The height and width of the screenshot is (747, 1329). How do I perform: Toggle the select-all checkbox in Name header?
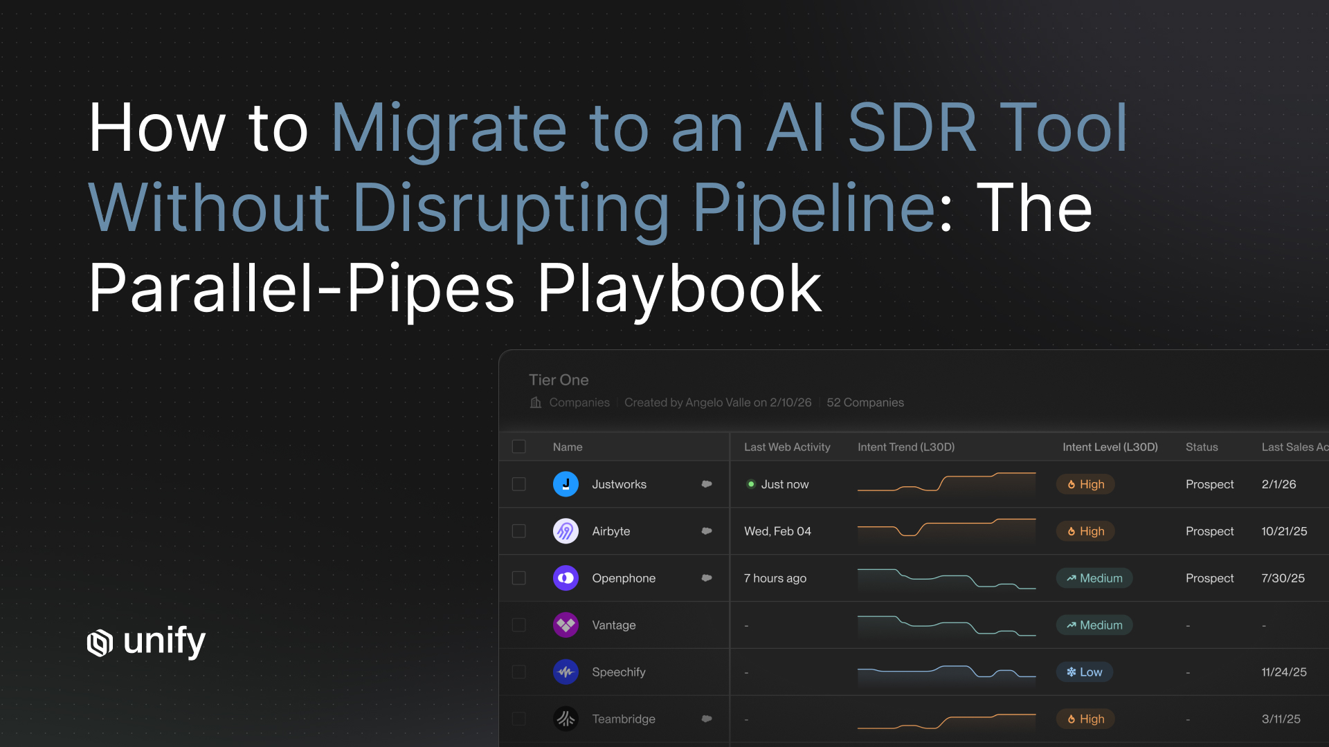coord(518,447)
